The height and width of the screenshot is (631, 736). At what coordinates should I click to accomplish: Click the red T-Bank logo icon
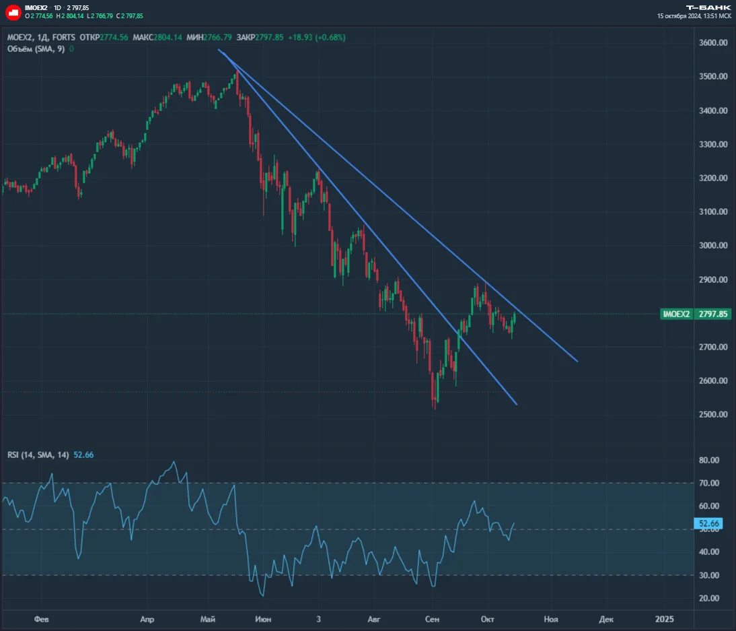[13, 12]
